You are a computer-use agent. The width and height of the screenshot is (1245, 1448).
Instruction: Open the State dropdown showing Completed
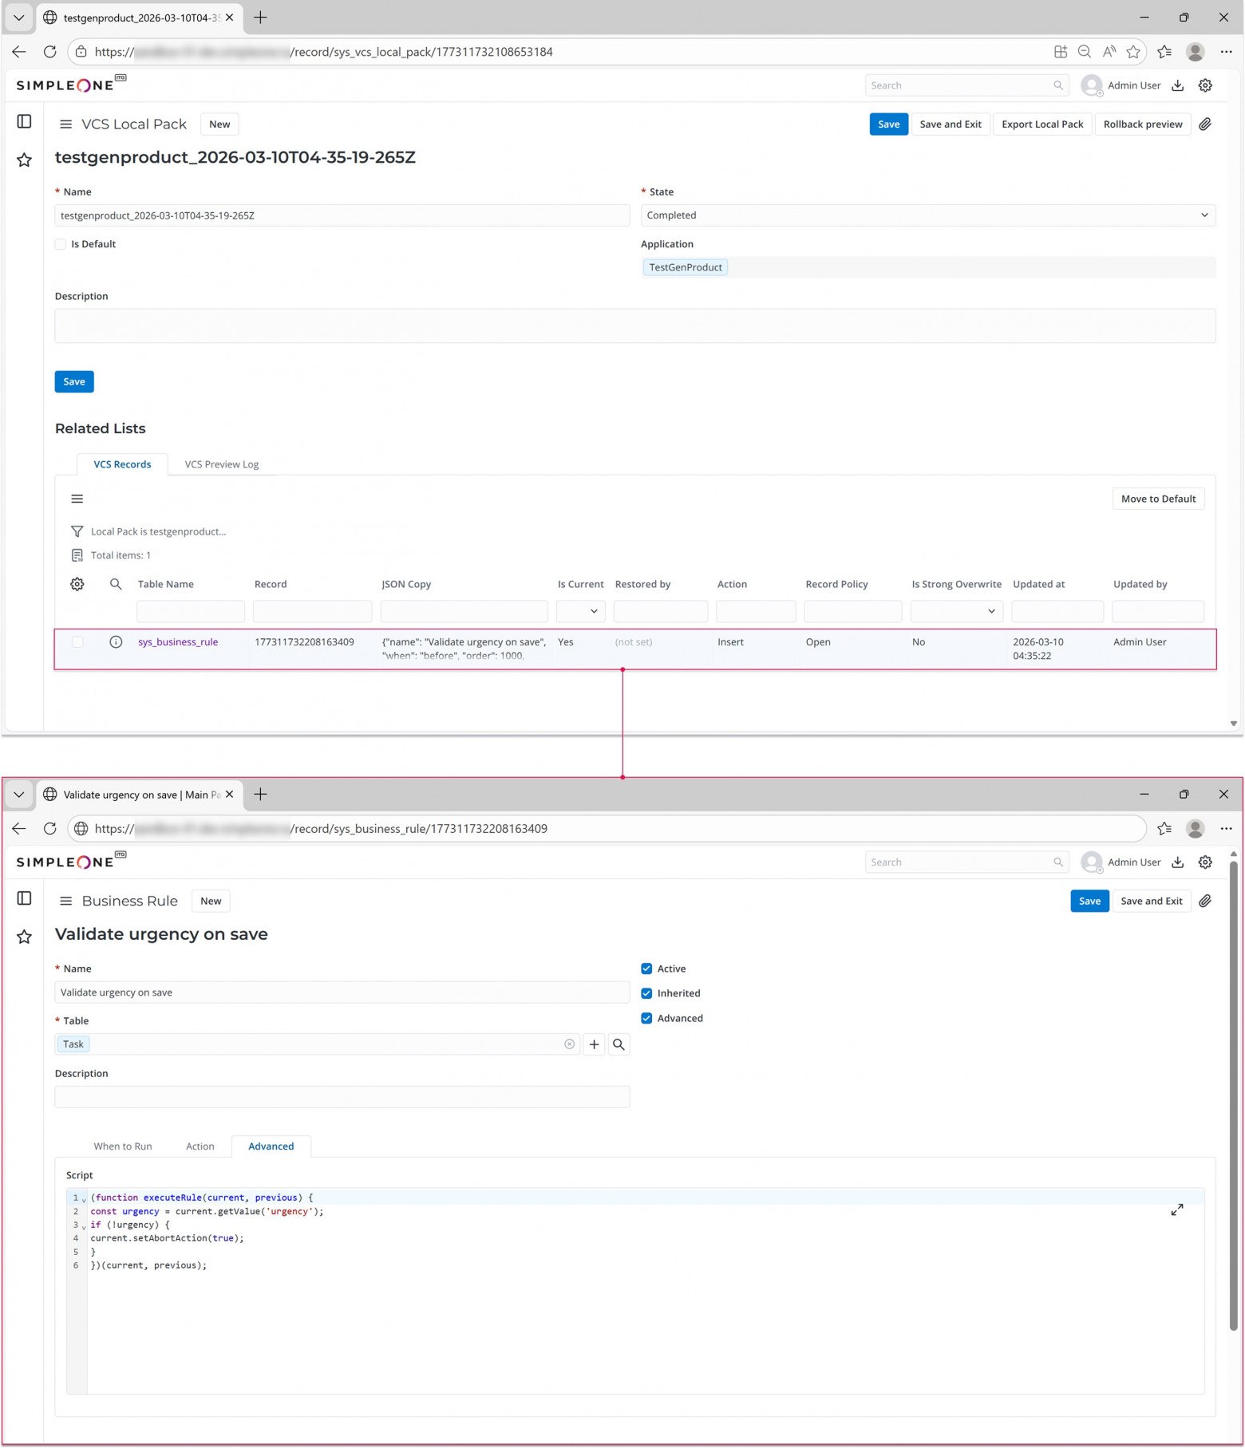click(927, 215)
